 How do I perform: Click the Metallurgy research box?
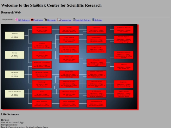(x=42, y=84)
